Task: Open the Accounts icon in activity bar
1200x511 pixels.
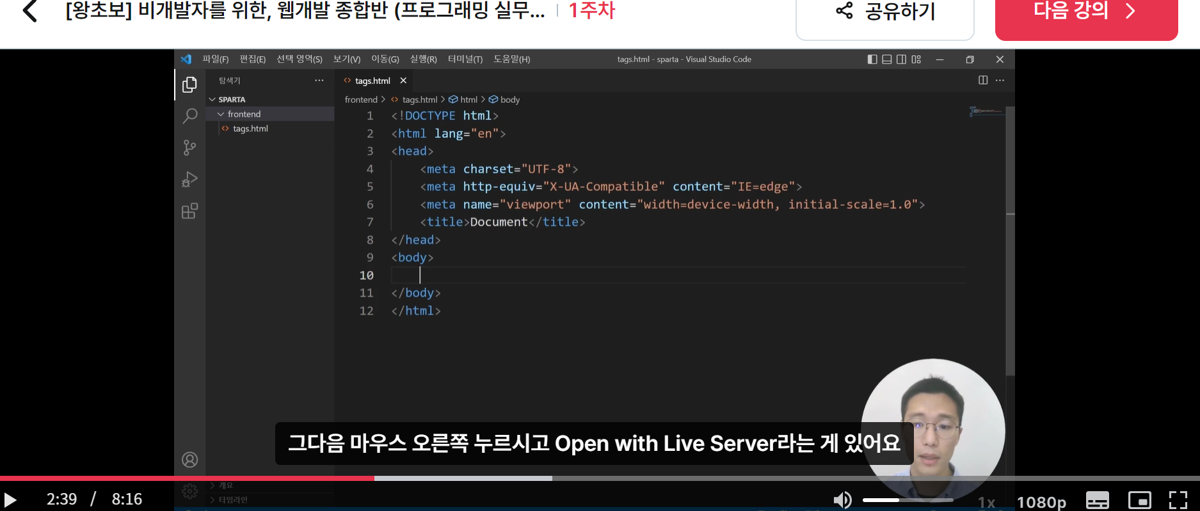Action: pos(189,460)
